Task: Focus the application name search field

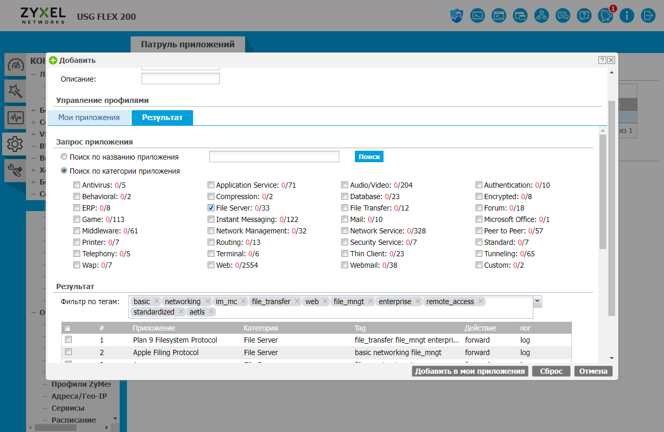Action: (274, 156)
